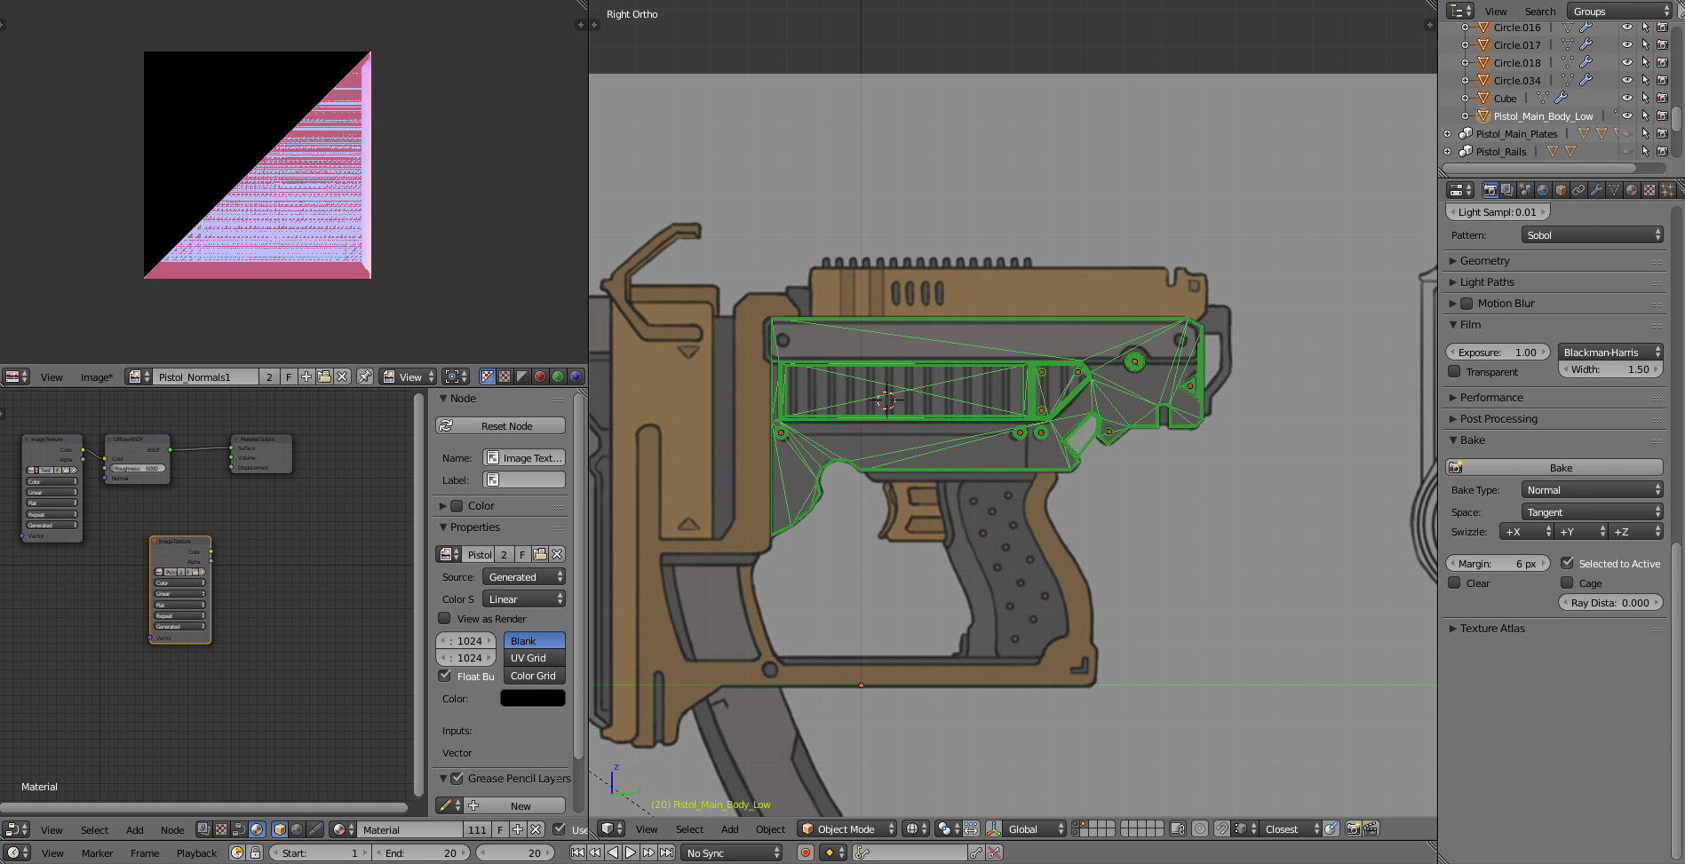Select the Pistol_Main_Plates item in the outliner
Image resolution: width=1685 pixels, height=864 pixels.
[x=1516, y=133]
